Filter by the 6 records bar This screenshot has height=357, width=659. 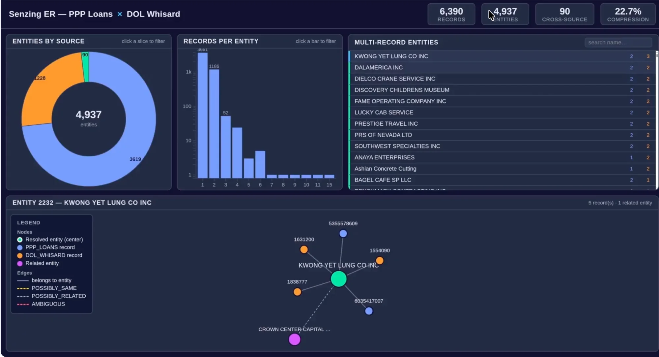pos(260,164)
